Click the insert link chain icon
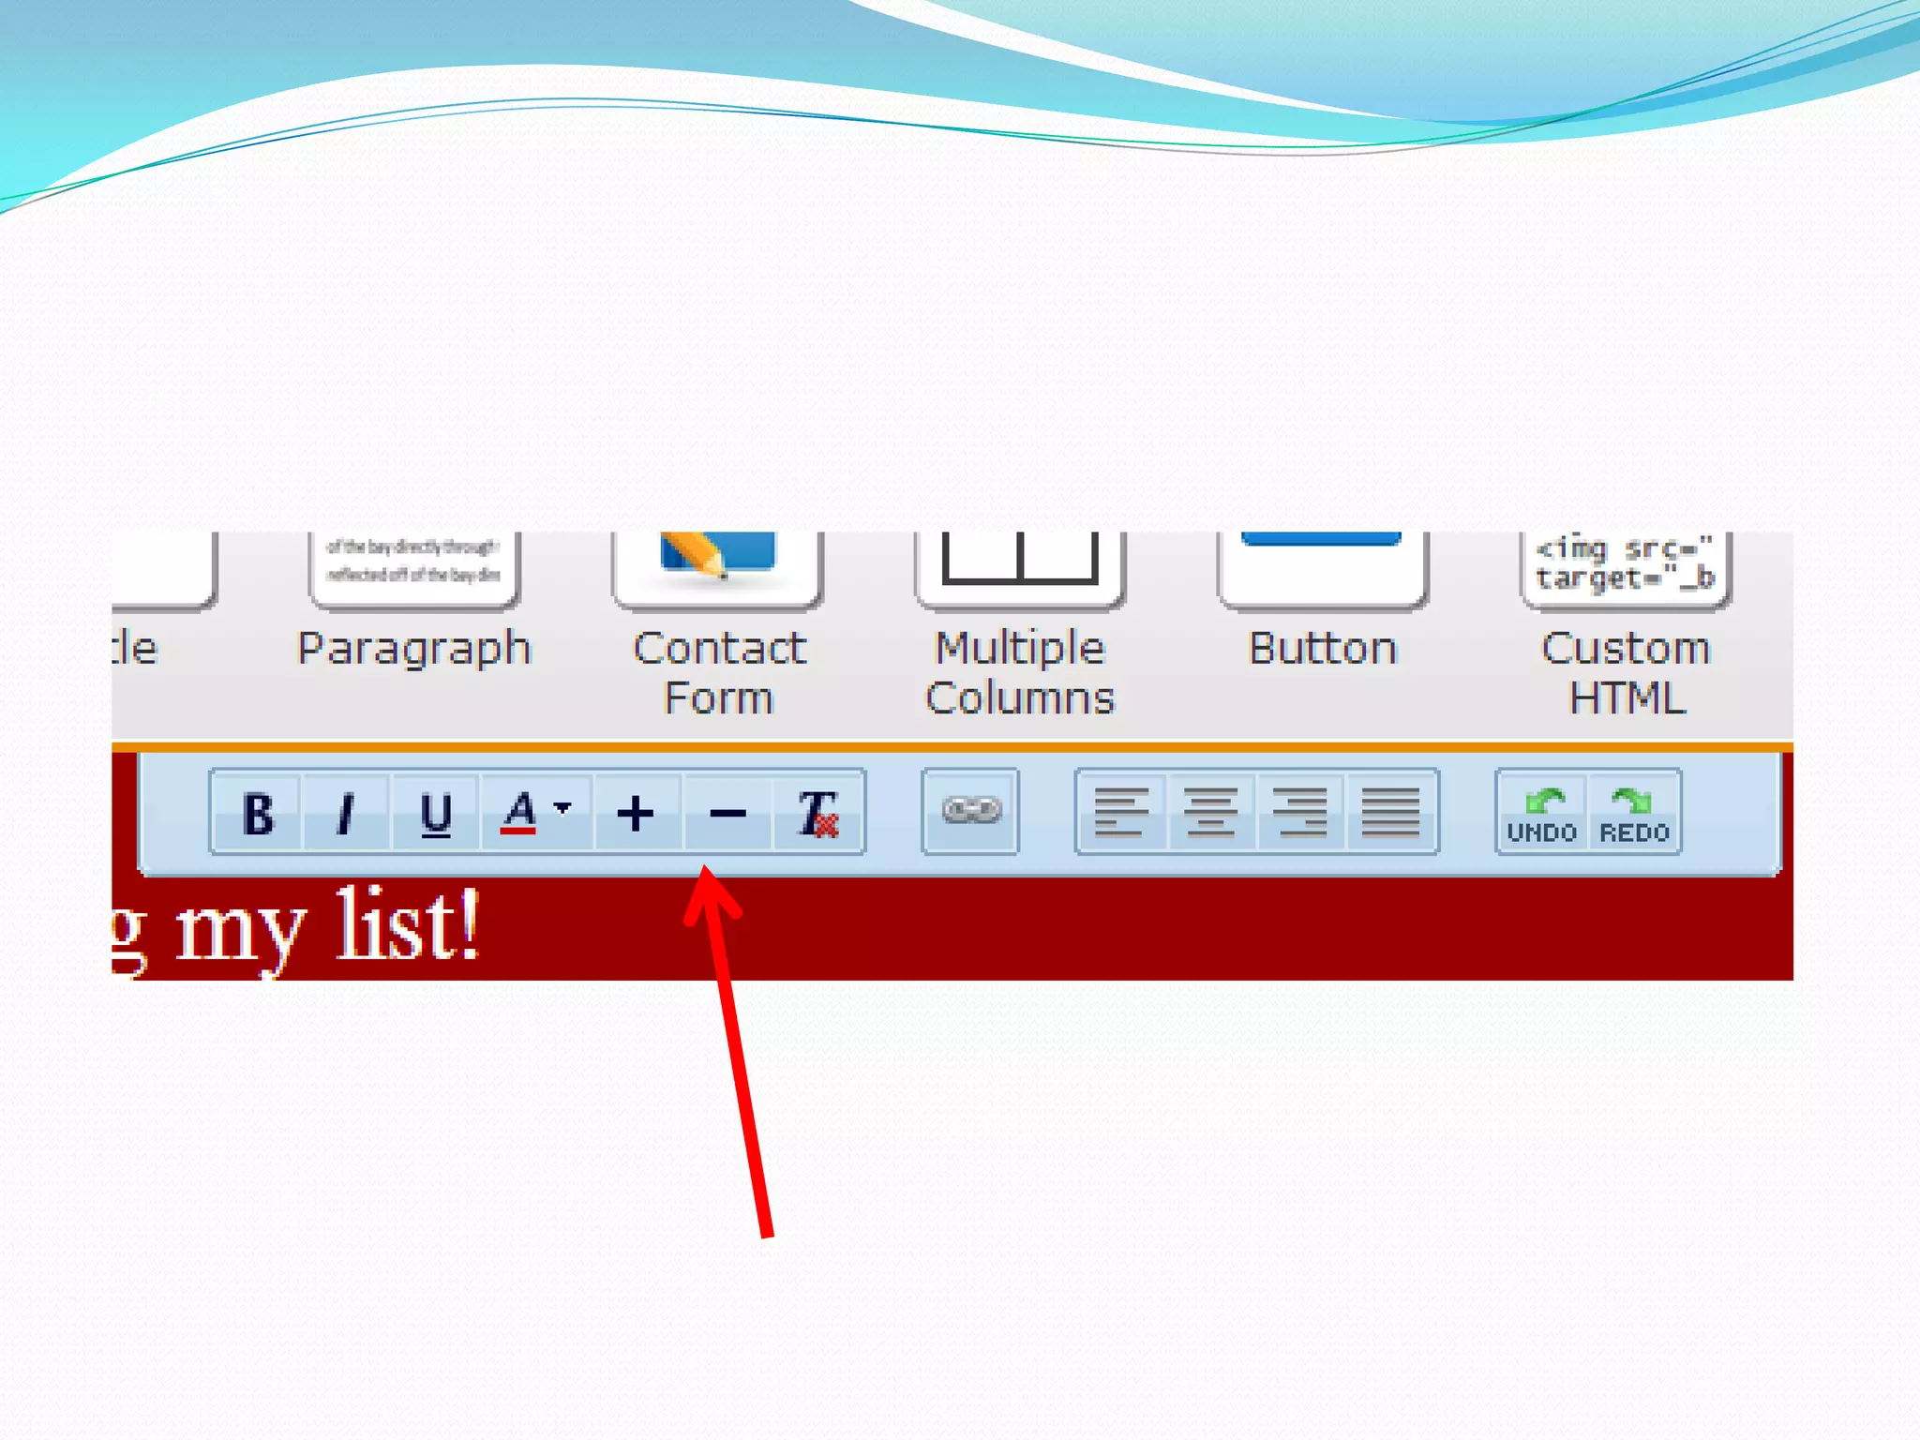The width and height of the screenshot is (1920, 1440). click(970, 811)
